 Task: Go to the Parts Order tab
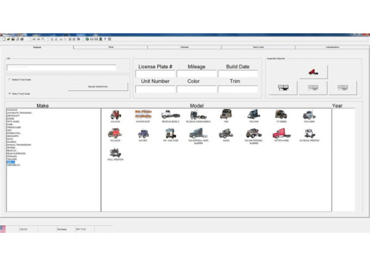pyautogui.click(x=258, y=47)
